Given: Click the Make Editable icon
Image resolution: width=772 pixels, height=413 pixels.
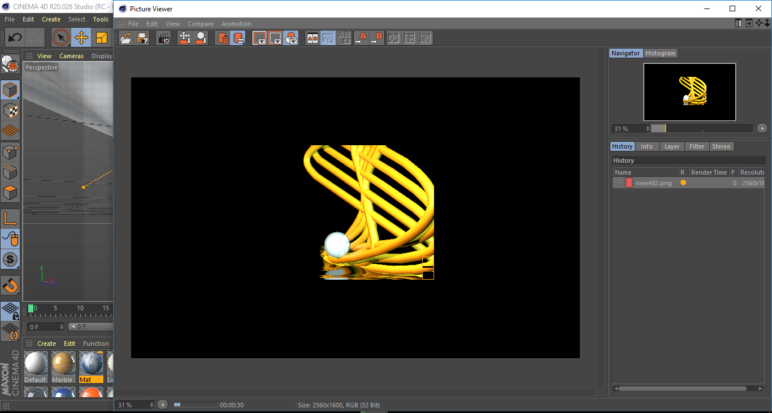Looking at the screenshot, I should 10,65.
